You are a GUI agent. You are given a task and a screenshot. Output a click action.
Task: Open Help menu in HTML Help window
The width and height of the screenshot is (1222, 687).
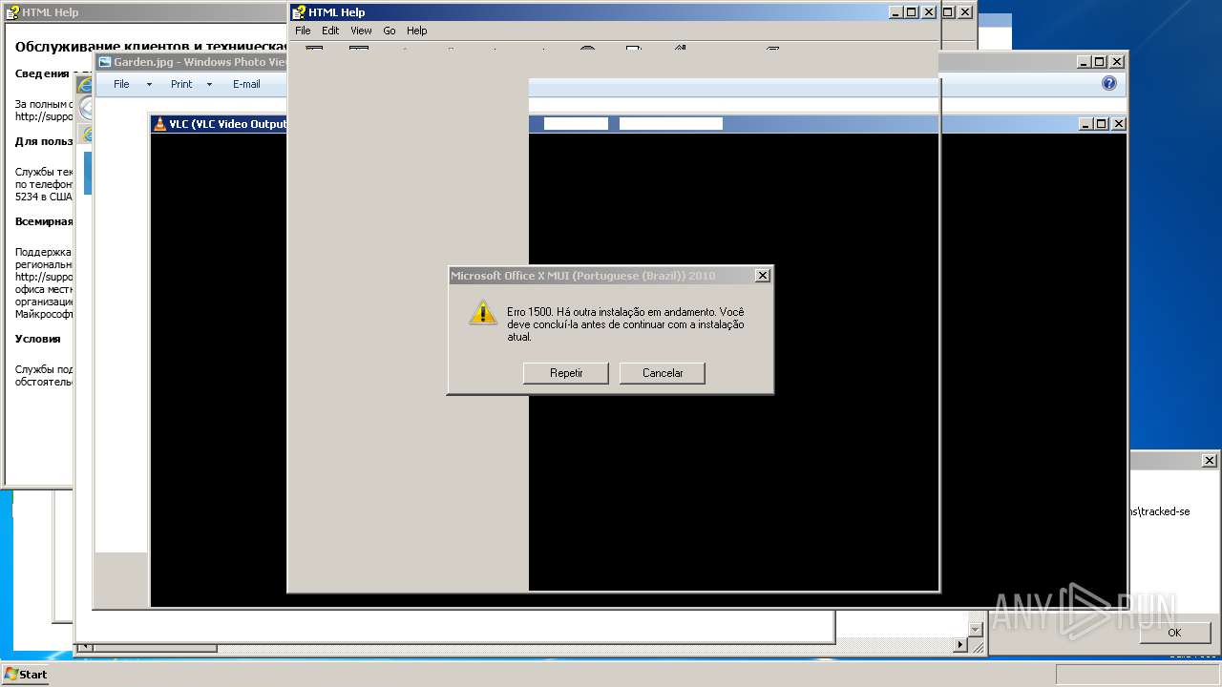coord(417,31)
